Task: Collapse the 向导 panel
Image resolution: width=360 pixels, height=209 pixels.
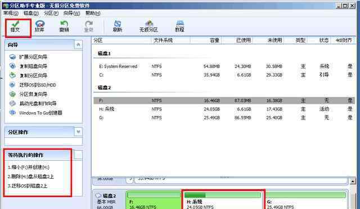Action: point(78,45)
